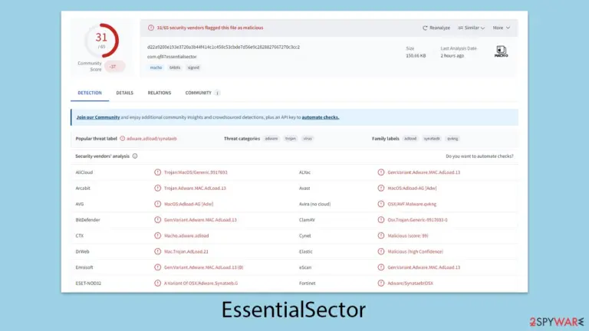Click the DrWeb detection alert icon
589x331 pixels.
(x=157, y=251)
